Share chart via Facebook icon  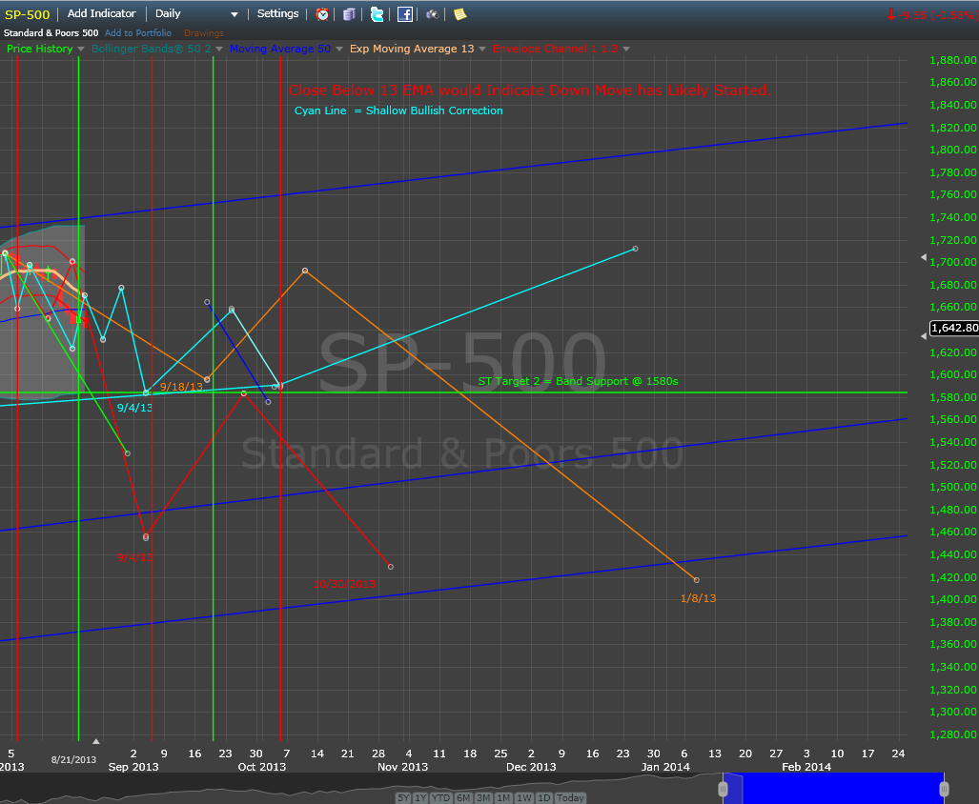(405, 13)
